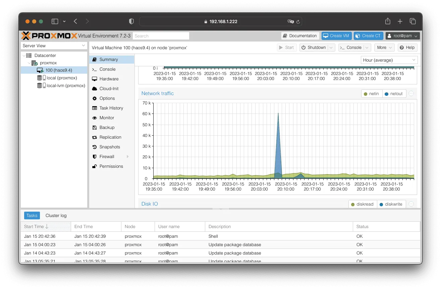Open the Server View dropdown

click(x=54, y=46)
